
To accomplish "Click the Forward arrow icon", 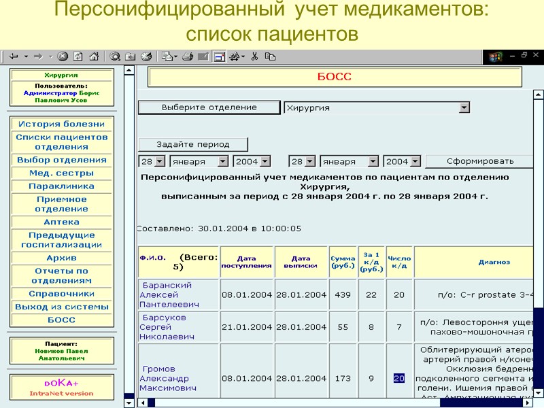I will [38, 56].
